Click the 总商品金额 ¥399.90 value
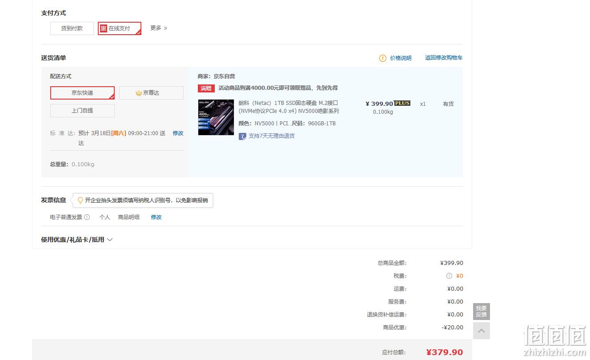The width and height of the screenshot is (590, 360). [x=452, y=263]
